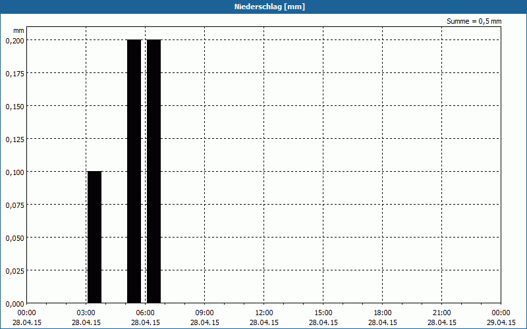Click the 0,150 y-axis value
Viewport: 527px width, 329px height.
point(14,107)
